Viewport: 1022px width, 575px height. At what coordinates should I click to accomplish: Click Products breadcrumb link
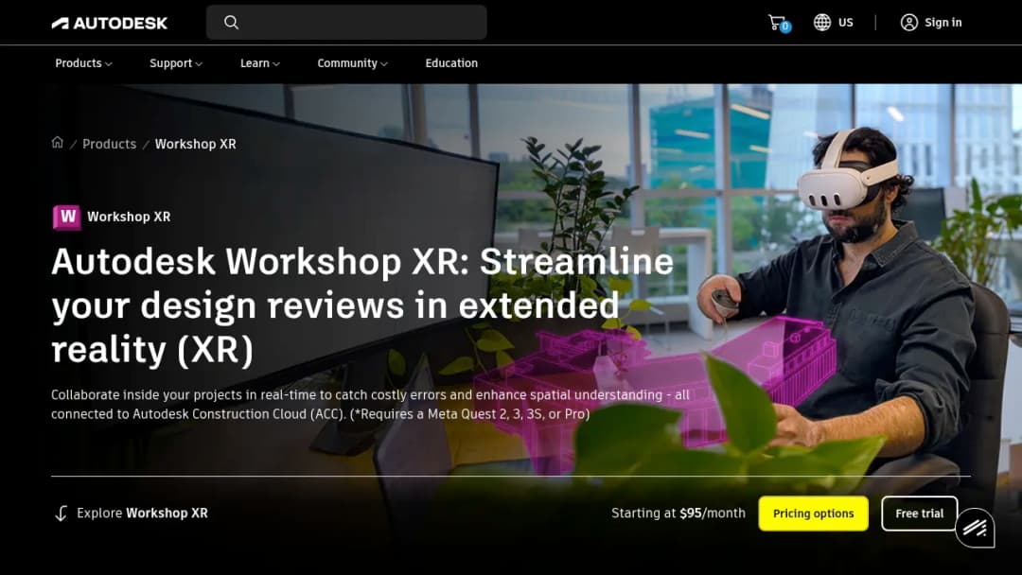coord(110,144)
